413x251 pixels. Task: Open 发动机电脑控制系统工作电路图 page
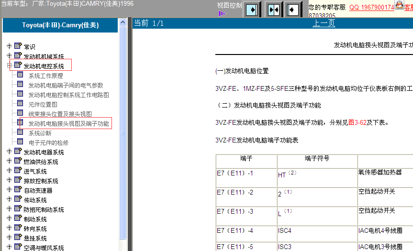[69, 95]
